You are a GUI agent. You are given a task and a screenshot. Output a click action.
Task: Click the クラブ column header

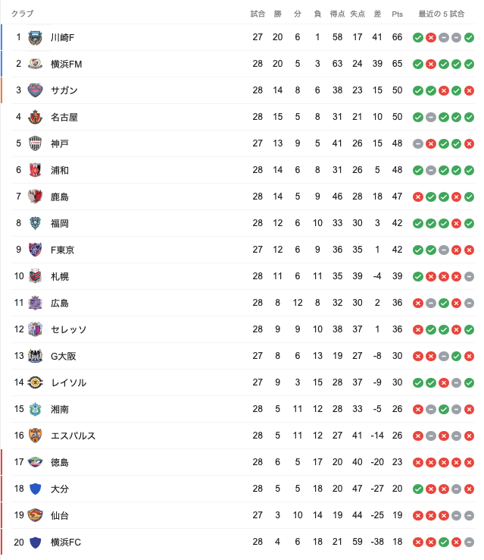click(23, 14)
